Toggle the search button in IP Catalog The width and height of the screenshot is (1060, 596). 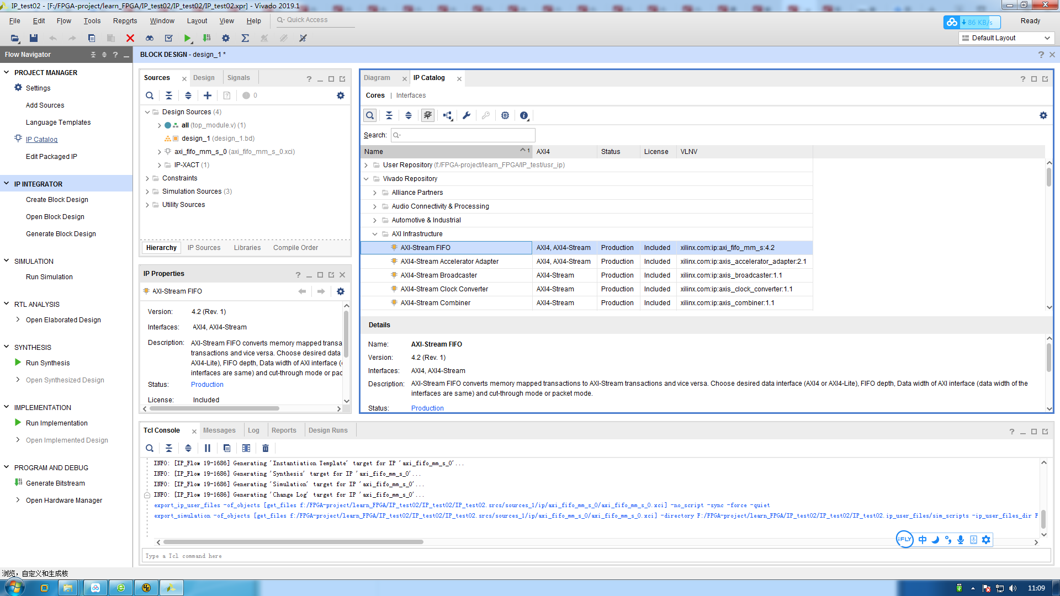tap(370, 115)
